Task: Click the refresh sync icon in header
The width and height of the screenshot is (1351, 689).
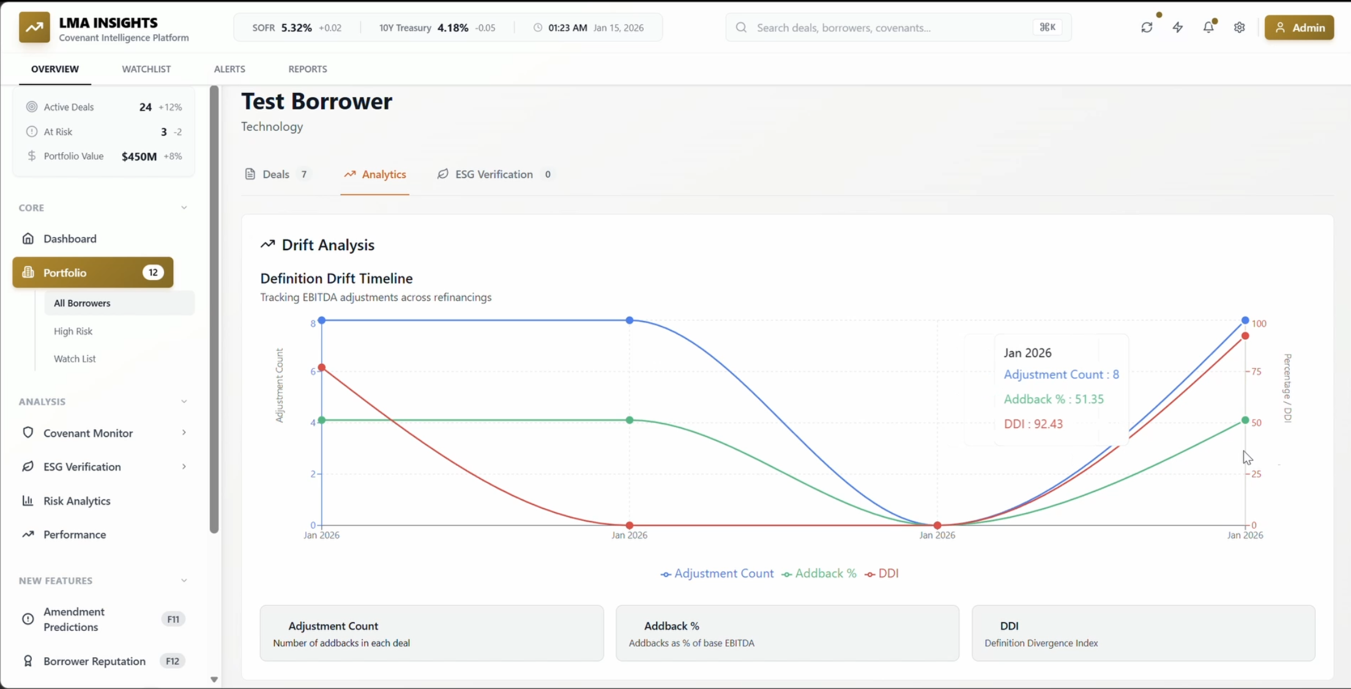Action: click(1147, 28)
